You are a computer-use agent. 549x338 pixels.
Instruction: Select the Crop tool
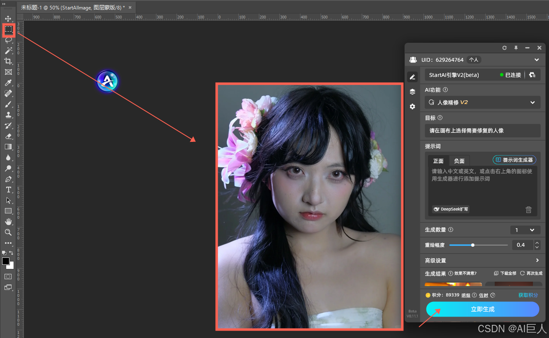8,61
